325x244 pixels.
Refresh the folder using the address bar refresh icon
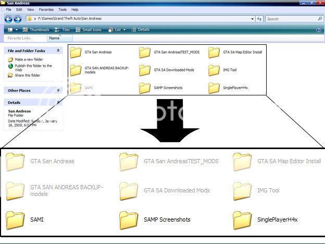point(259,19)
